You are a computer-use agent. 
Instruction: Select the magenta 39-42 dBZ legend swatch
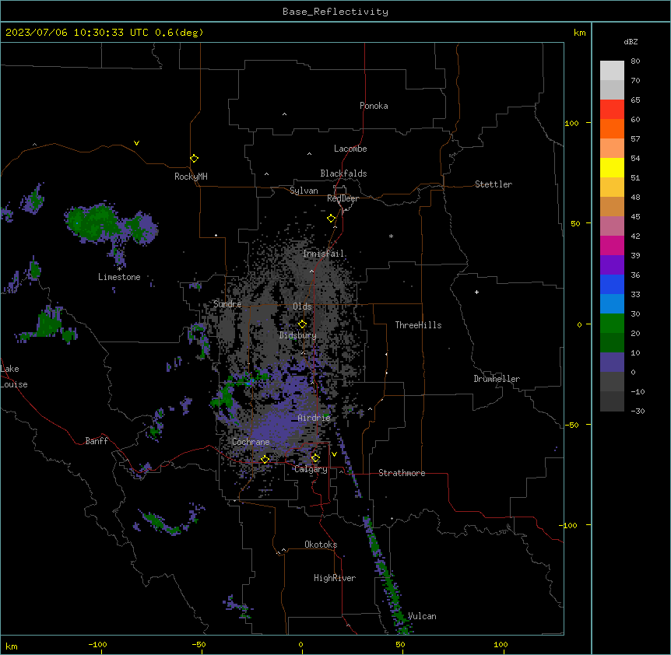612,245
